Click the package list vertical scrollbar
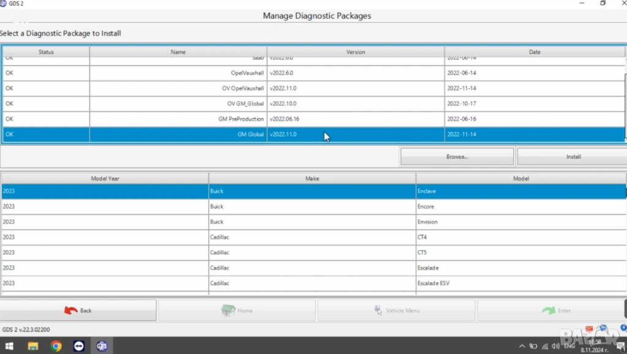 (625, 98)
